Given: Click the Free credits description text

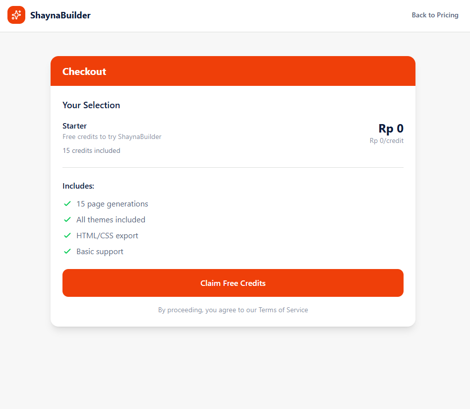Looking at the screenshot, I should pyautogui.click(x=112, y=137).
